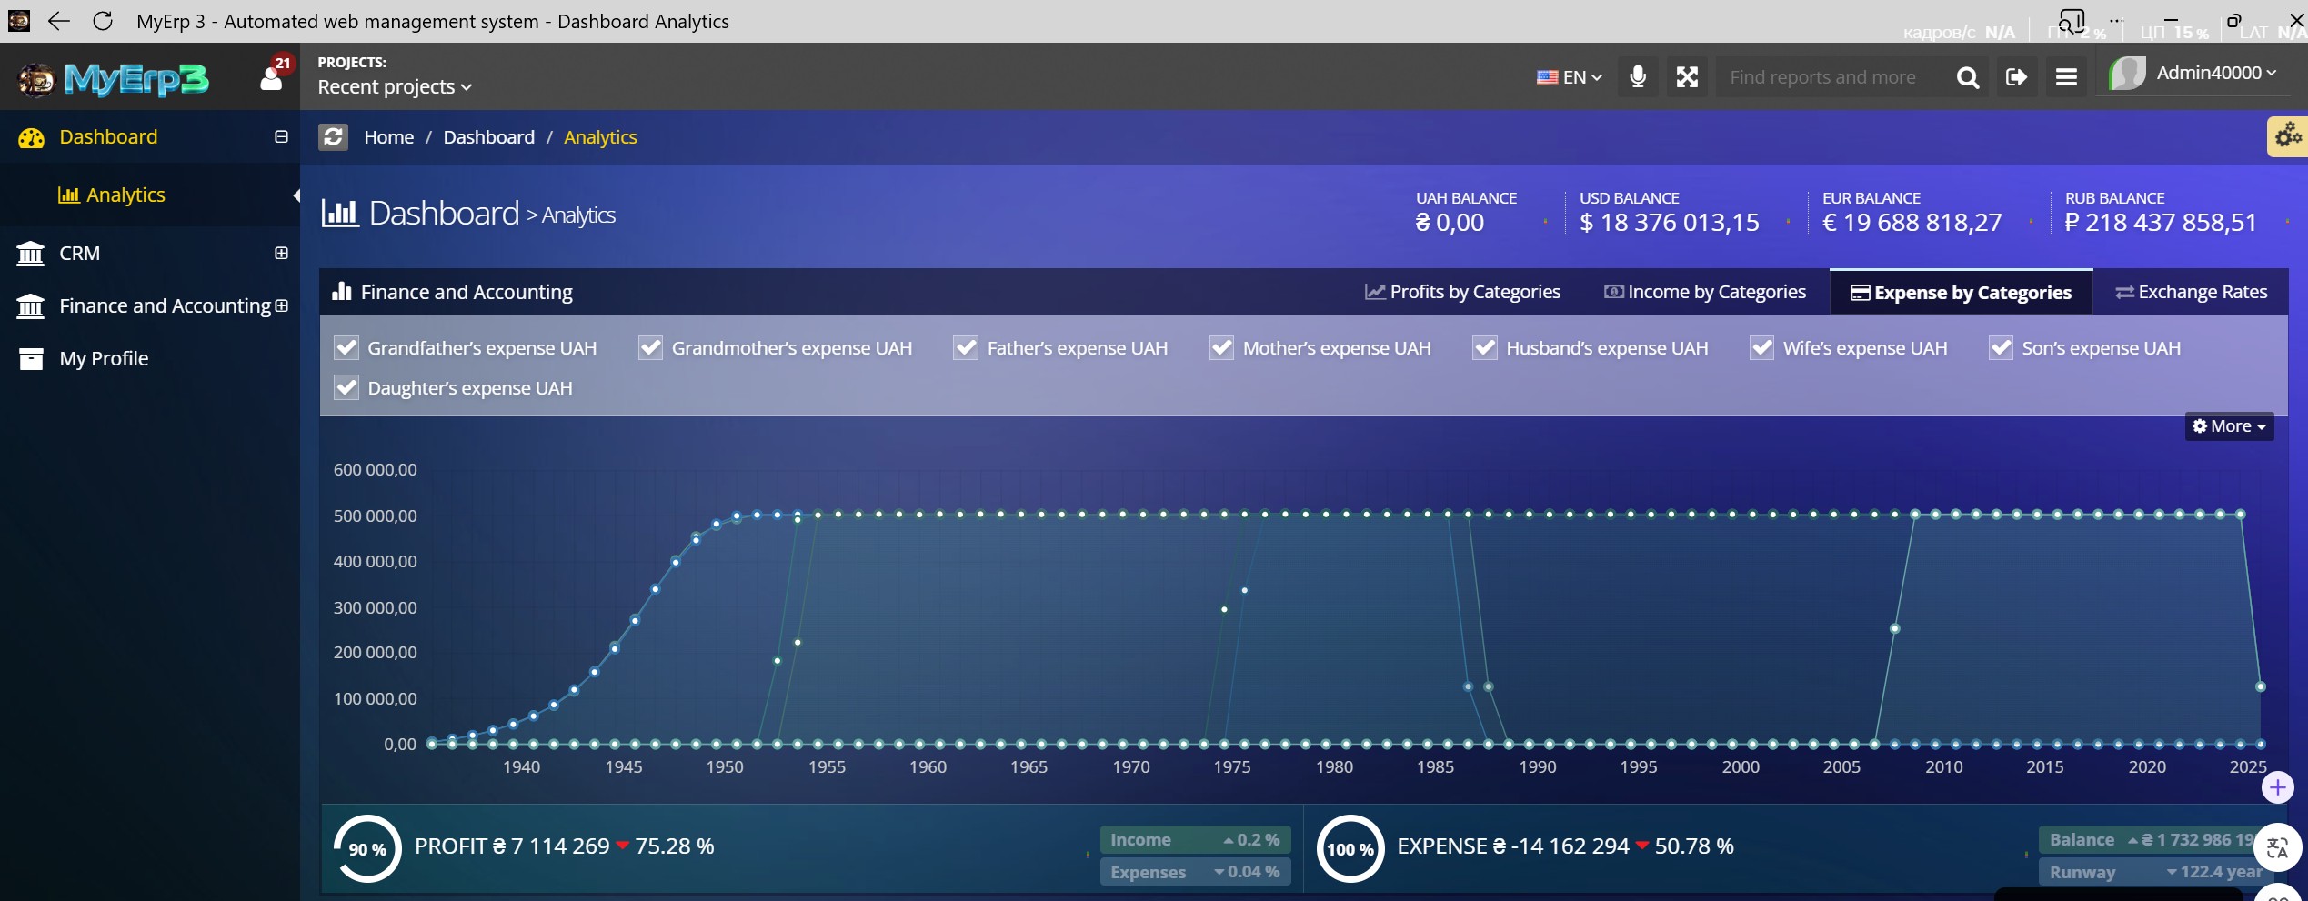The image size is (2308, 901).
Task: Open the hamburger menu icon
Action: tap(2066, 77)
